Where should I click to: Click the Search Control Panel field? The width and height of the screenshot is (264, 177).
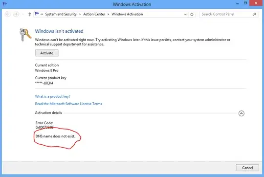pos(229,14)
